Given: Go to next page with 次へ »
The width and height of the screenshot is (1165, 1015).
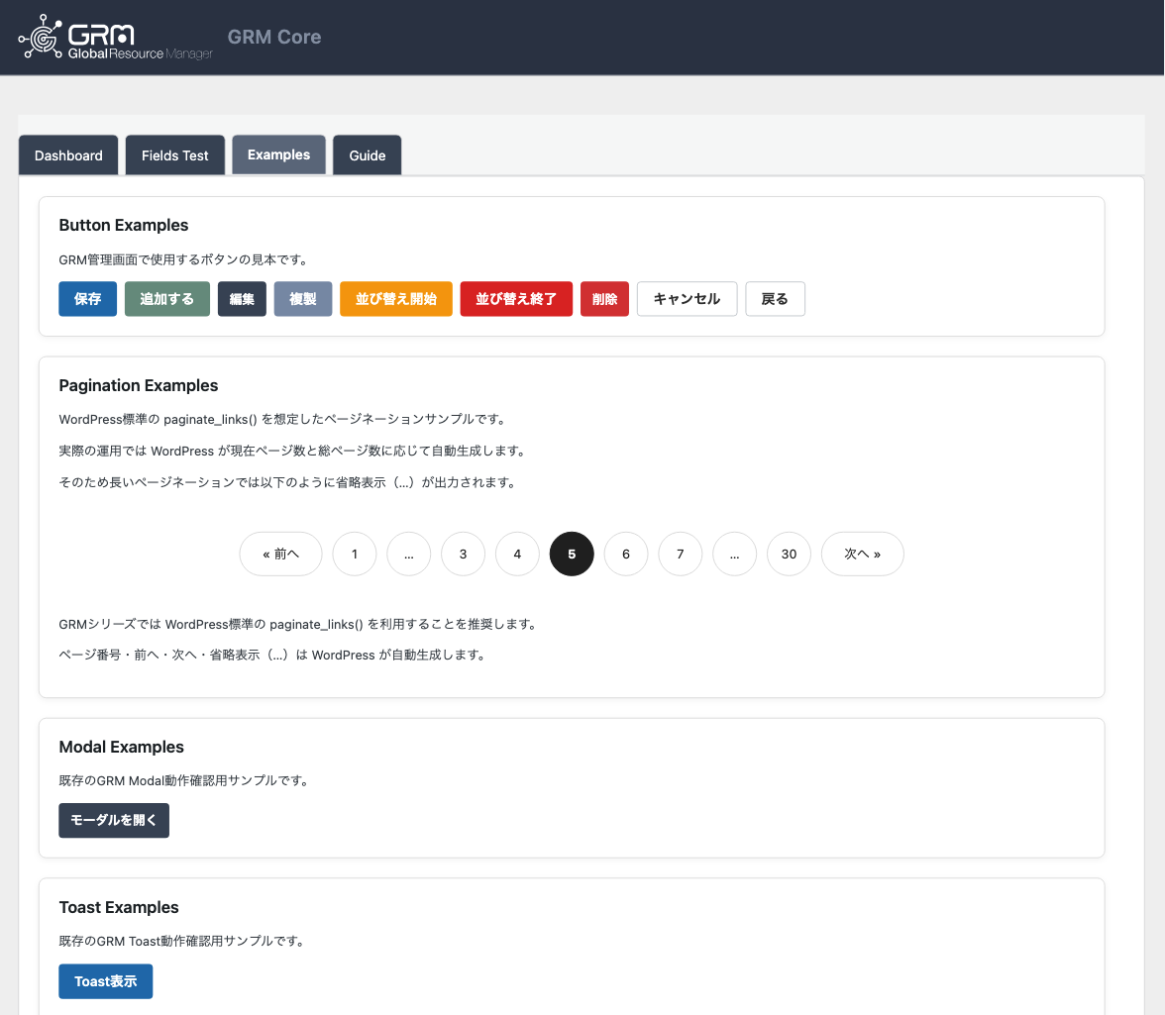Looking at the screenshot, I should pyautogui.click(x=863, y=554).
